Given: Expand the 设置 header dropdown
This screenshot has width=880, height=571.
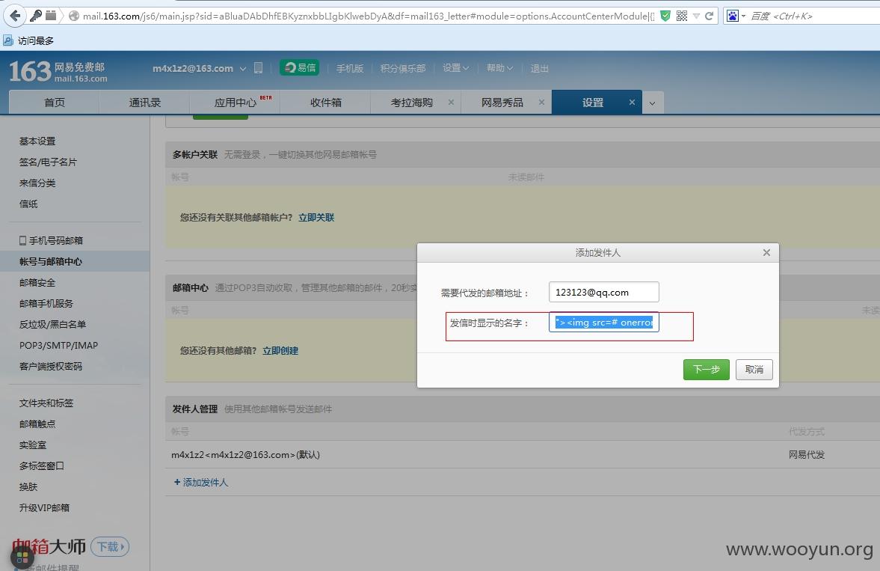Looking at the screenshot, I should pyautogui.click(x=455, y=68).
